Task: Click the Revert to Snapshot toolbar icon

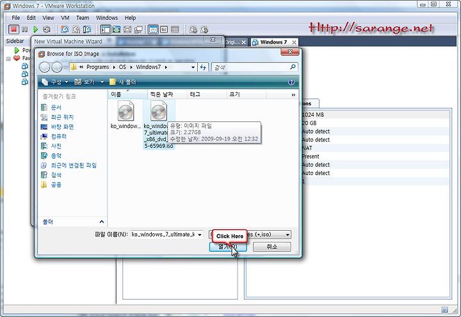Action: pos(76,29)
